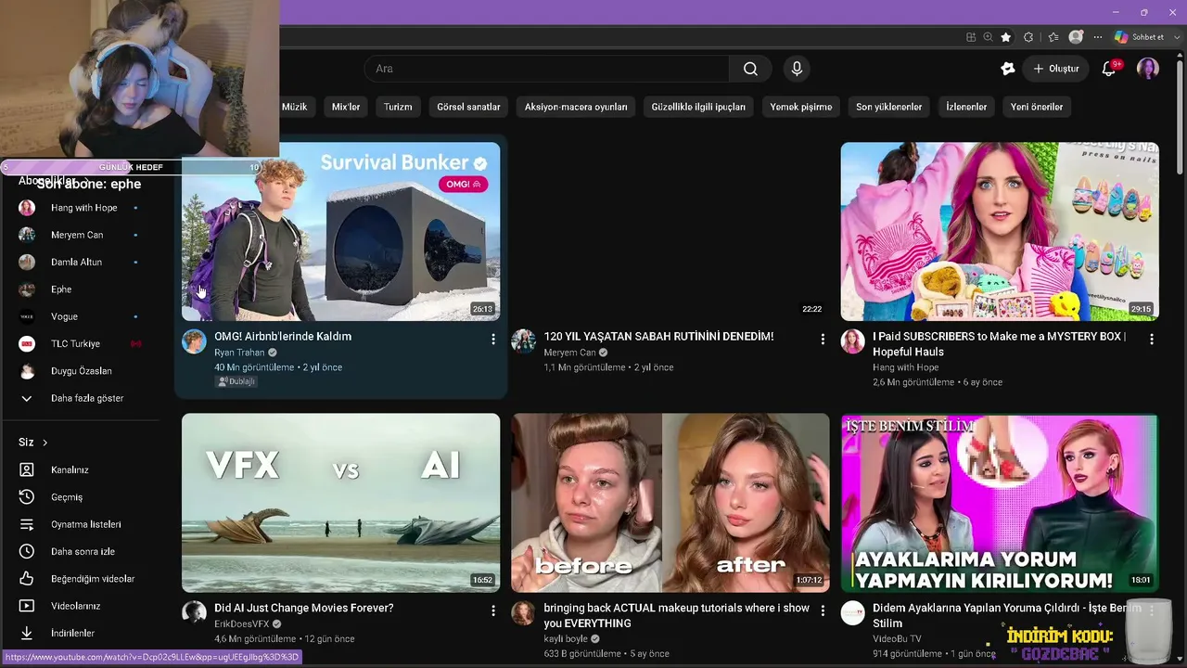
Task: Click kayli boyle channel avatar
Action: pyautogui.click(x=523, y=613)
